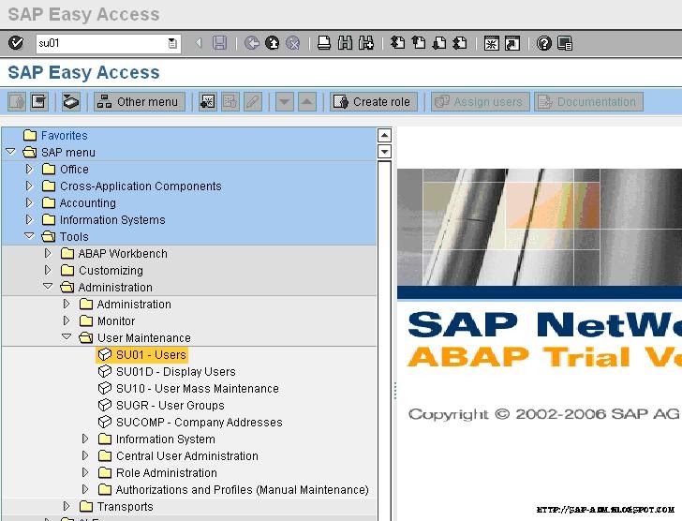Click the Customize Local Layout icon

click(565, 43)
